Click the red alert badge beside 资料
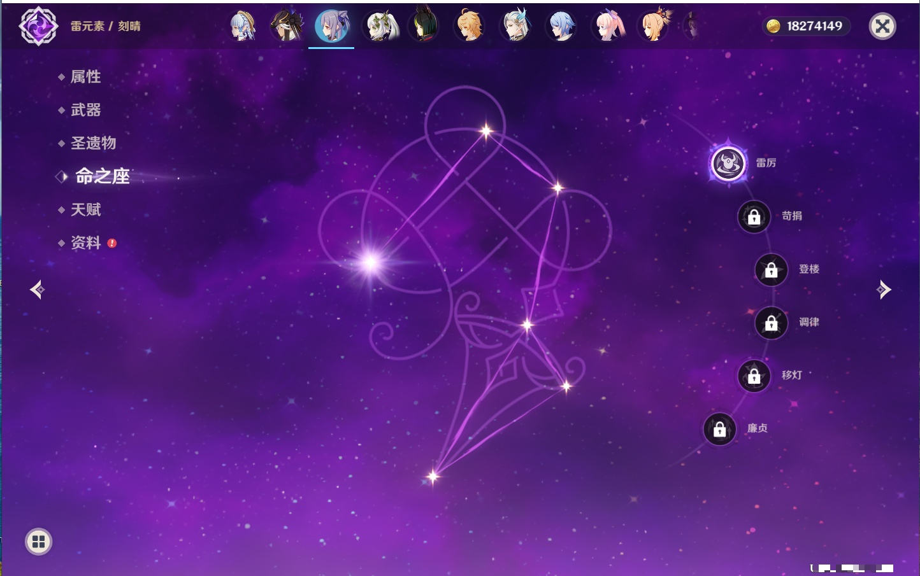 (x=112, y=243)
